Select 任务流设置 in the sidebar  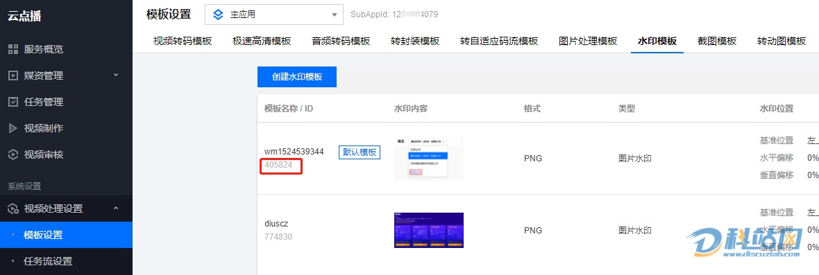click(x=67, y=261)
